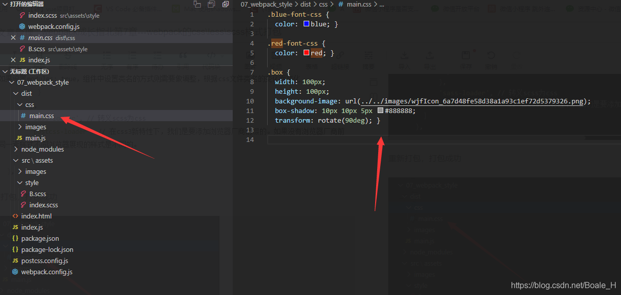Open blue color swatch picker
Viewport: 621px width, 295px height.
click(306, 24)
